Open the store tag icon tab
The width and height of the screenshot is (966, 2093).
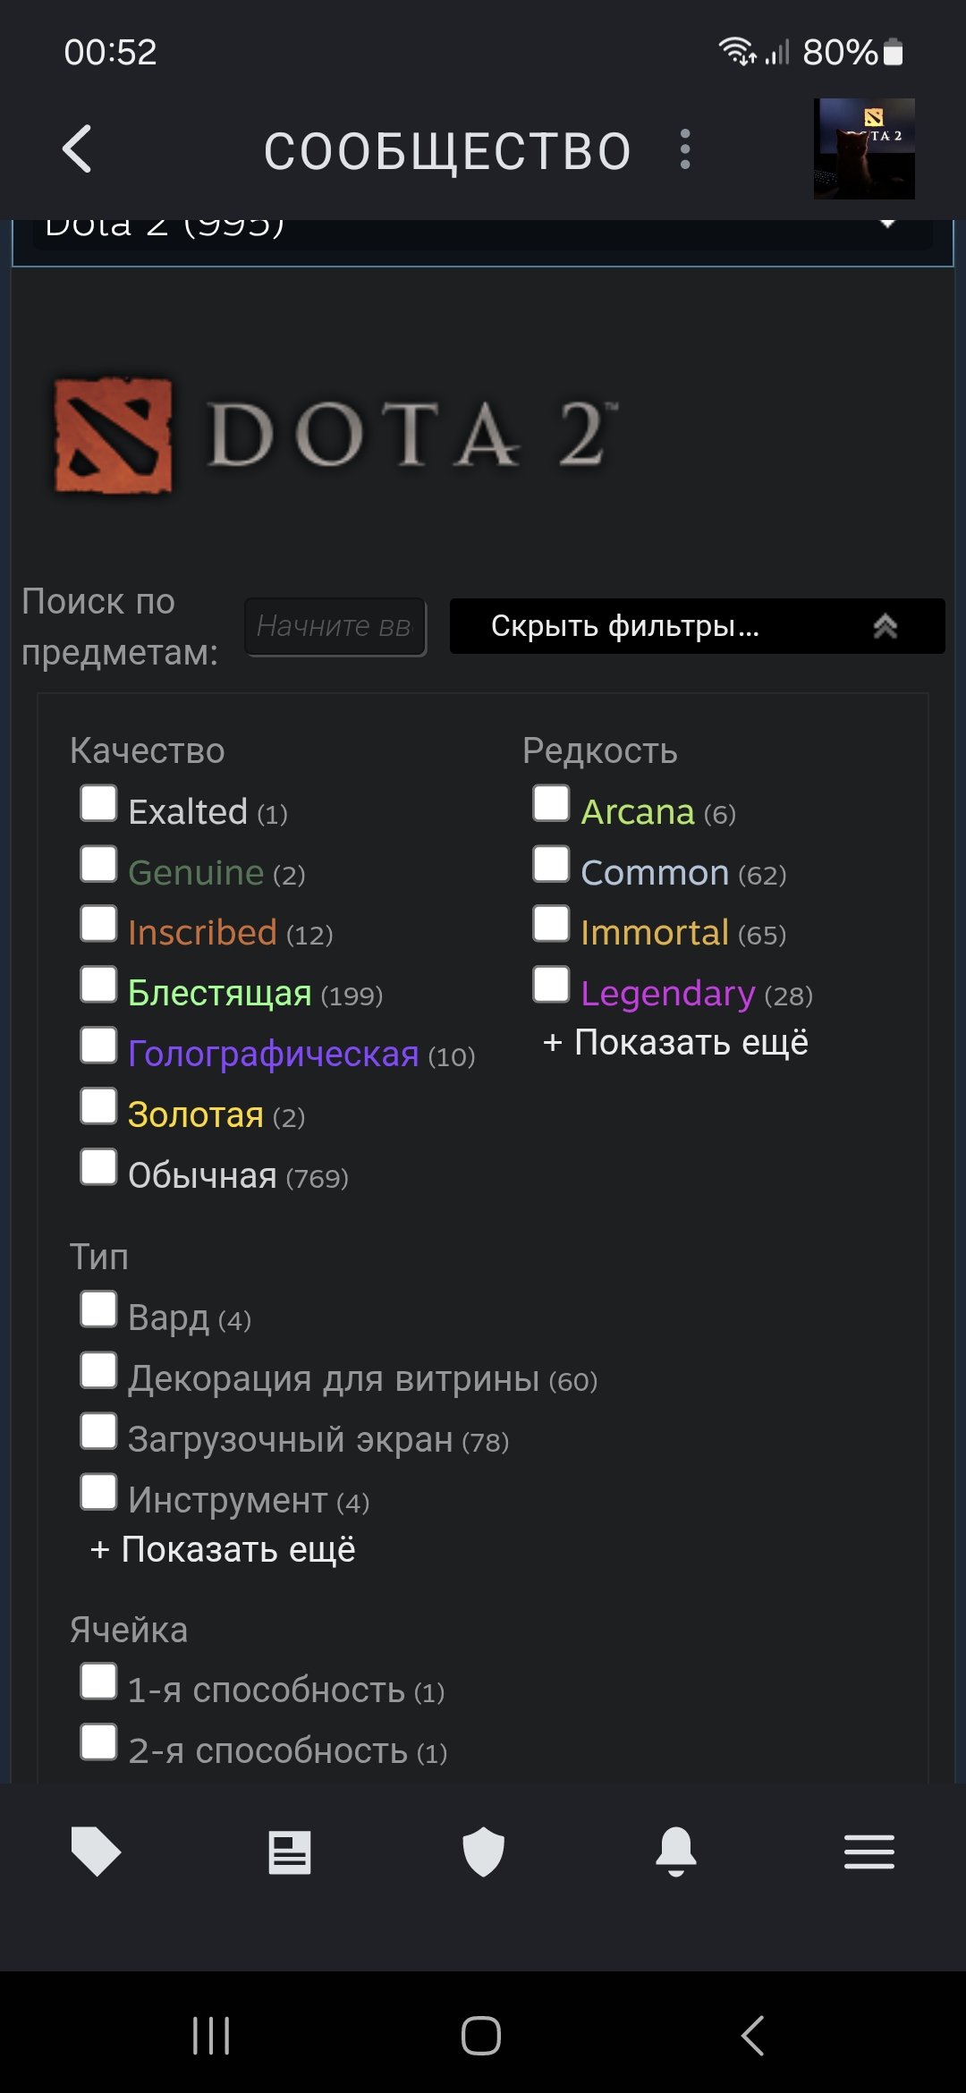(96, 1851)
